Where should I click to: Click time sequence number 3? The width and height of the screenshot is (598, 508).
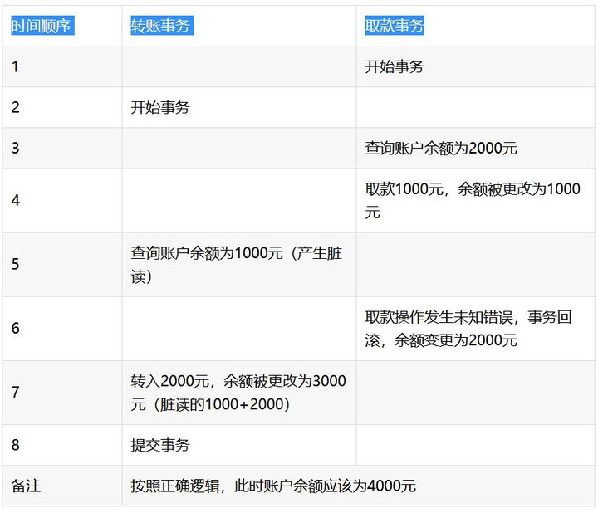(x=16, y=148)
